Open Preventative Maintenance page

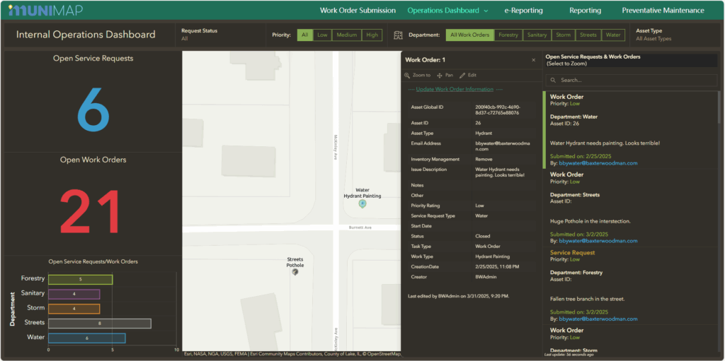tap(663, 10)
